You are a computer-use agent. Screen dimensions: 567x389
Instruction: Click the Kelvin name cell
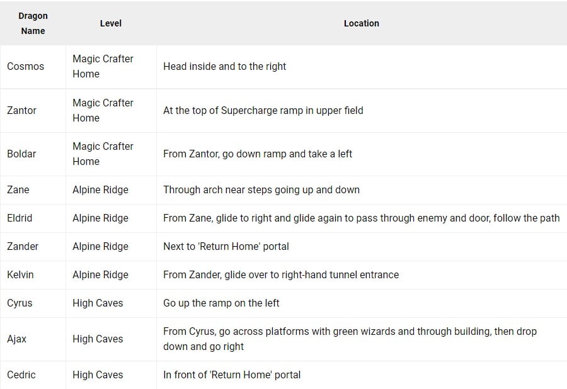tap(21, 274)
